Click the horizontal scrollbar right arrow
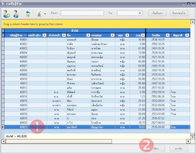The height and width of the screenshot is (154, 196). coord(188,141)
